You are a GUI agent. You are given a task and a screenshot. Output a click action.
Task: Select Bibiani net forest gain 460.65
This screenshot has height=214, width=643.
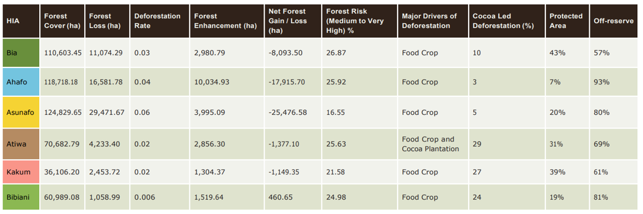(x=281, y=198)
